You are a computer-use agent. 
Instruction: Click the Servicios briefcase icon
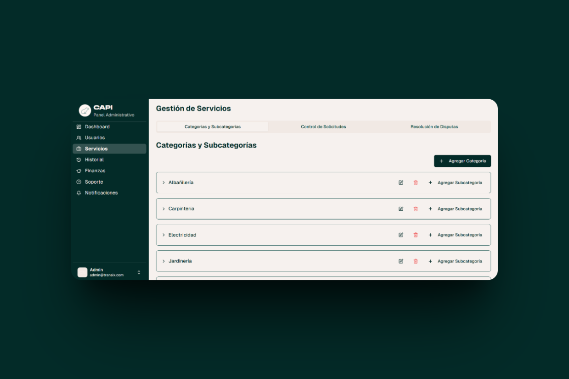coord(79,149)
